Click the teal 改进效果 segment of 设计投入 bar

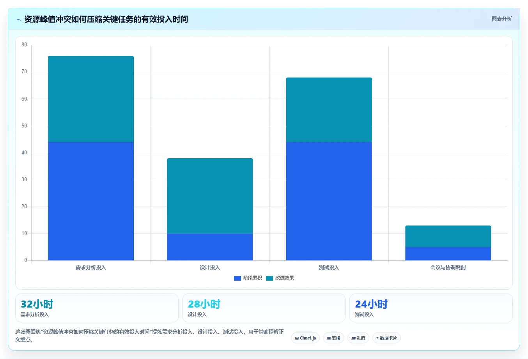click(210, 196)
